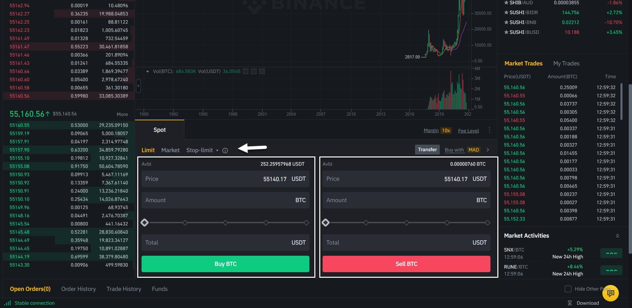Image resolution: width=632 pixels, height=308 pixels.
Task: Click the 10x margin badge
Action: click(x=446, y=130)
